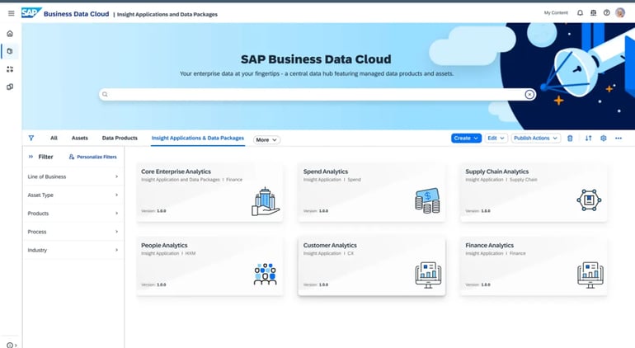
Task: Open the user profile avatar
Action: pyautogui.click(x=620, y=13)
